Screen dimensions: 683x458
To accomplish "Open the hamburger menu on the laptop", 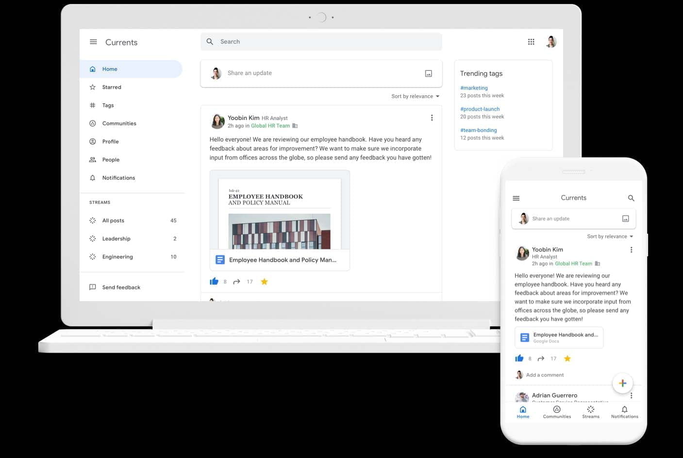I will coord(93,42).
